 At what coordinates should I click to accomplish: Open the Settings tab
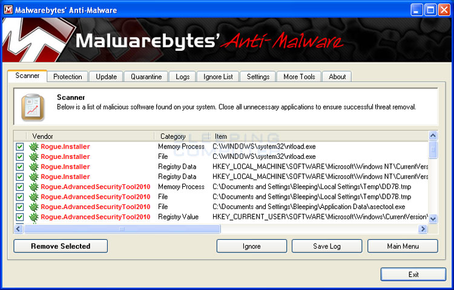coord(258,77)
